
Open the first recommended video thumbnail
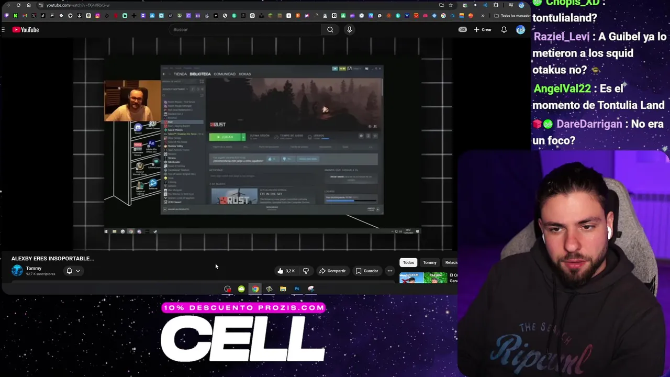423,278
